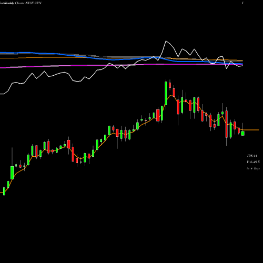Click the highest peak of the white line
This screenshot has height=263, width=263.
(x=166, y=41)
